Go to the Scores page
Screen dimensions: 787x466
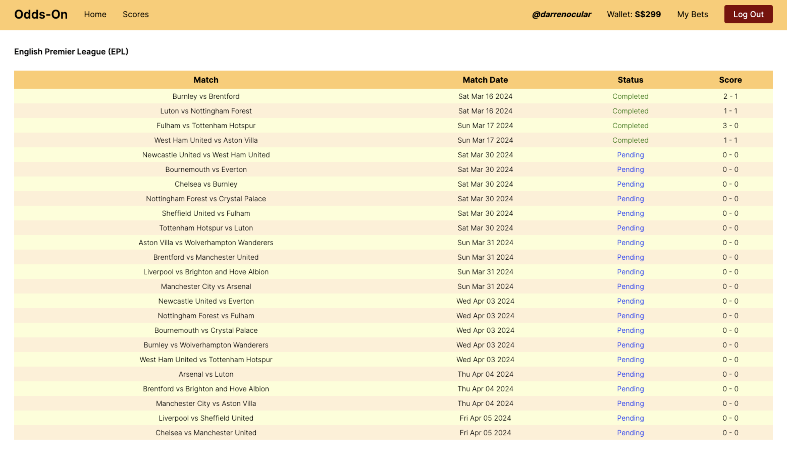click(136, 14)
